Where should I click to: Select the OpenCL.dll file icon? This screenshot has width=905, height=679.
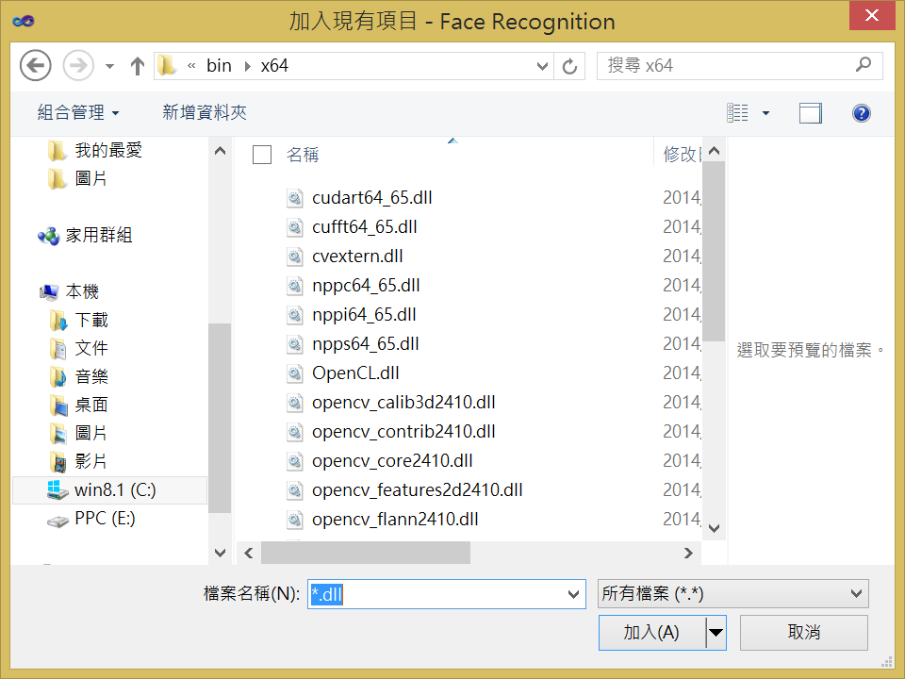click(295, 373)
